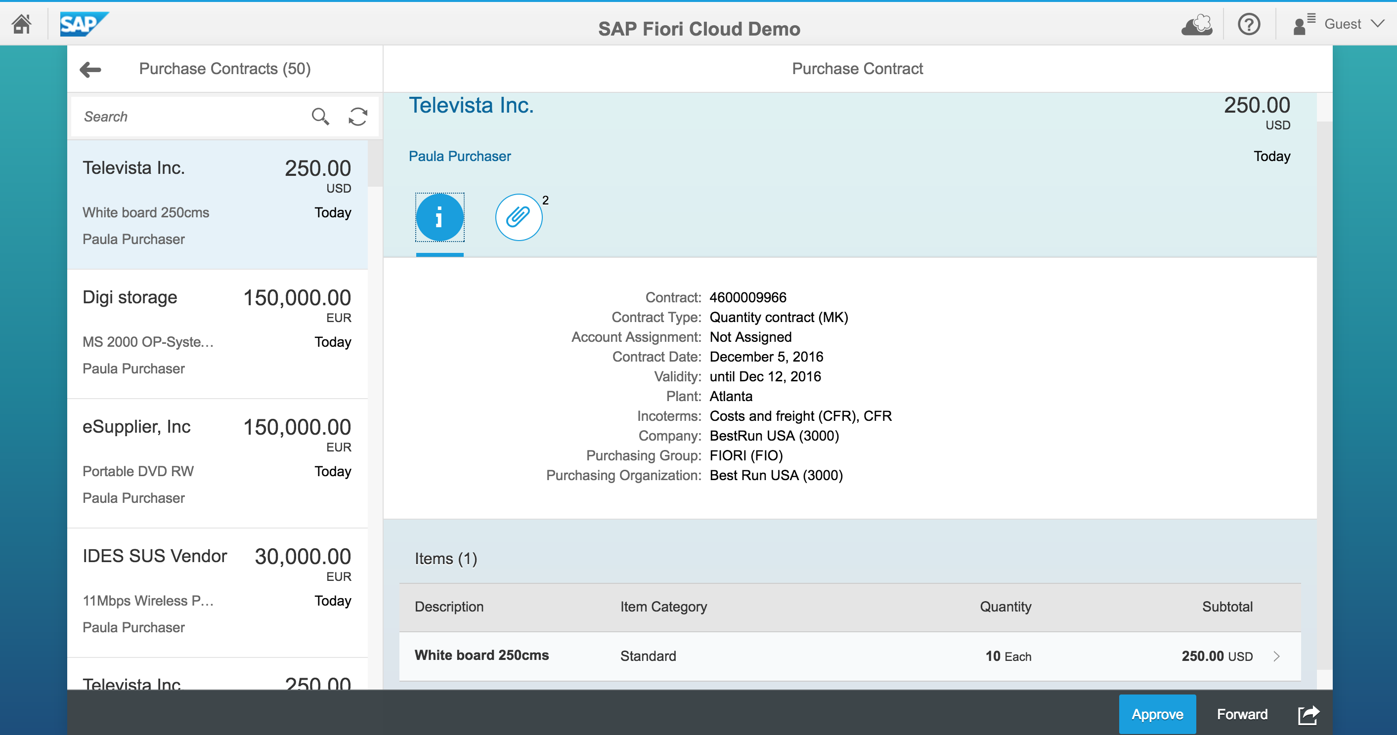Open the Attachments paperclip tab

519,217
